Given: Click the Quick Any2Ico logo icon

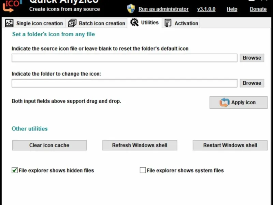Looking at the screenshot, I should [12, 6].
